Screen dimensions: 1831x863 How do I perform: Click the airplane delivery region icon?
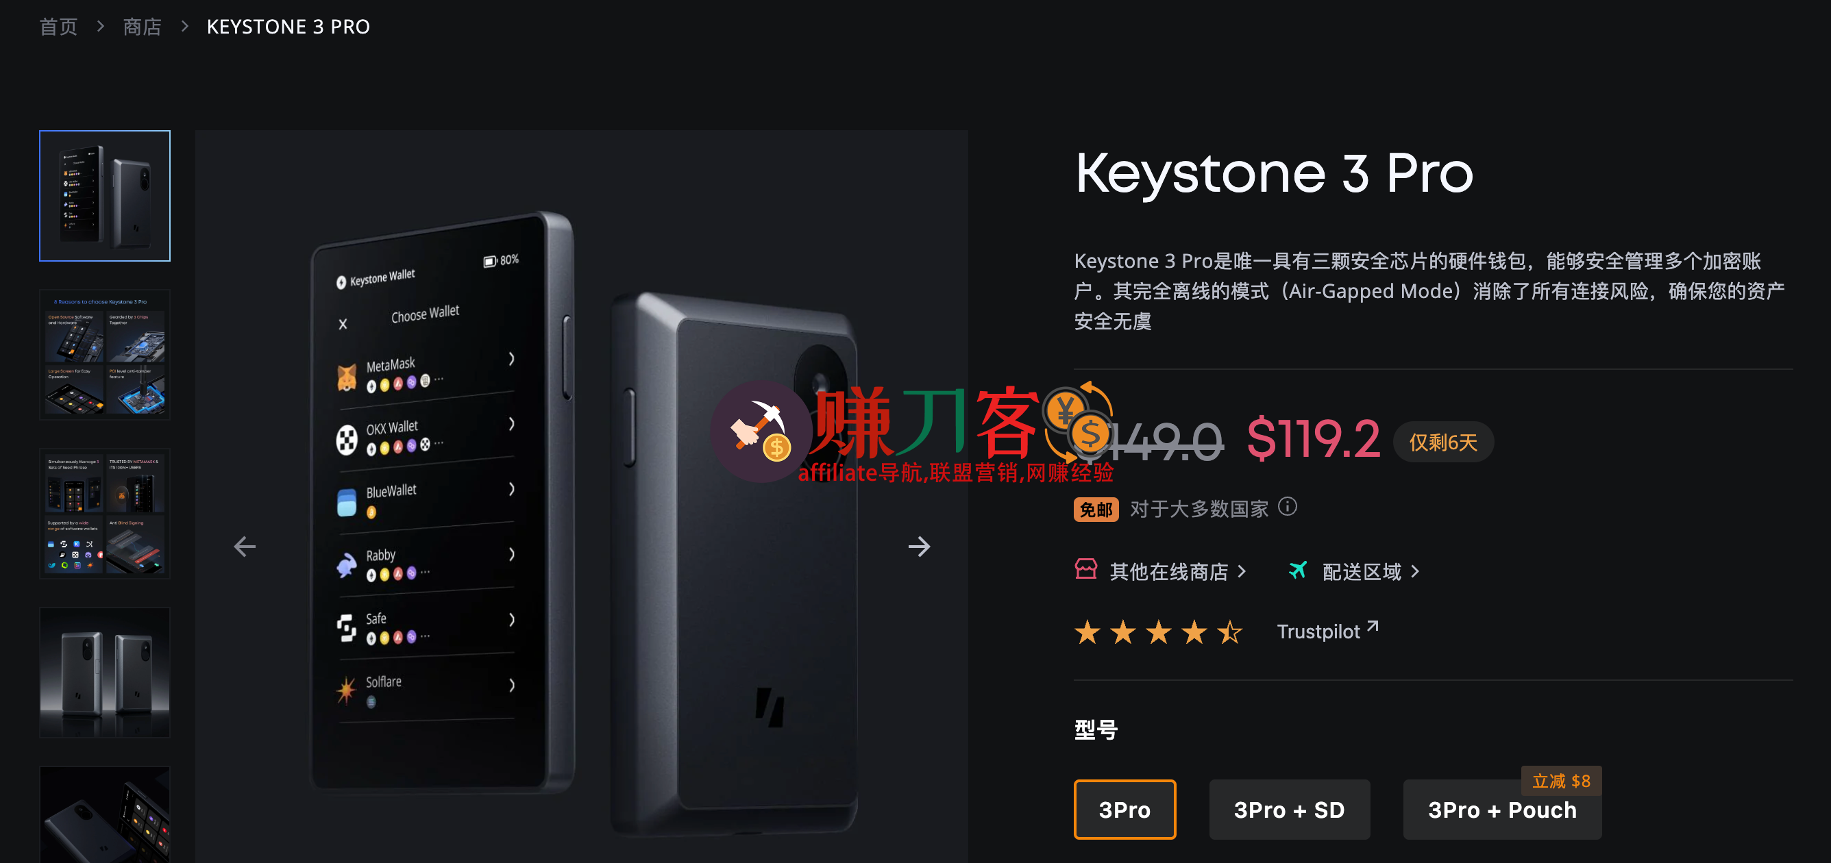(1297, 570)
